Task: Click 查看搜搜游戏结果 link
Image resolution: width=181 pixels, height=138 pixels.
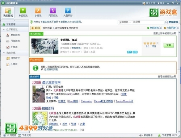Action: 167,76
